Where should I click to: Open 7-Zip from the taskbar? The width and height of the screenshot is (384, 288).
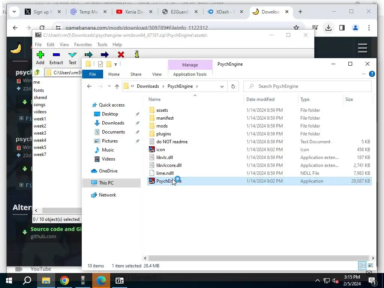(120, 280)
